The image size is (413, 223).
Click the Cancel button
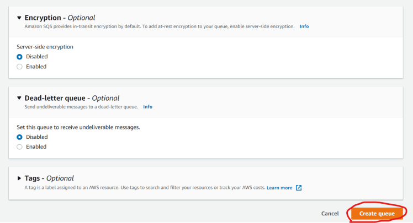tap(330, 214)
